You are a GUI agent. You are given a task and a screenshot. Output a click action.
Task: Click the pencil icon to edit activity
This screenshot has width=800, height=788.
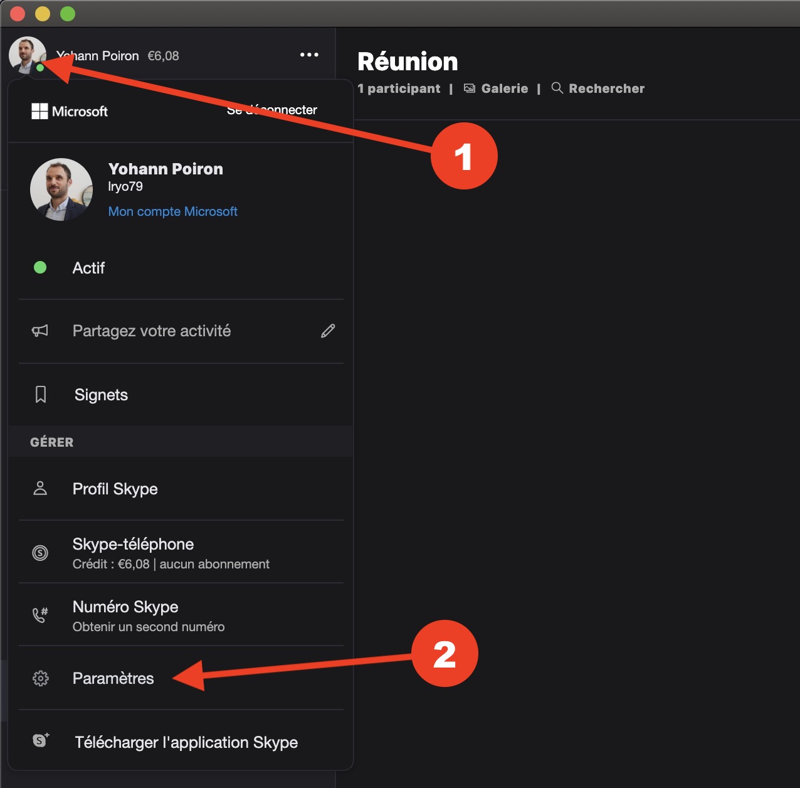tap(328, 331)
